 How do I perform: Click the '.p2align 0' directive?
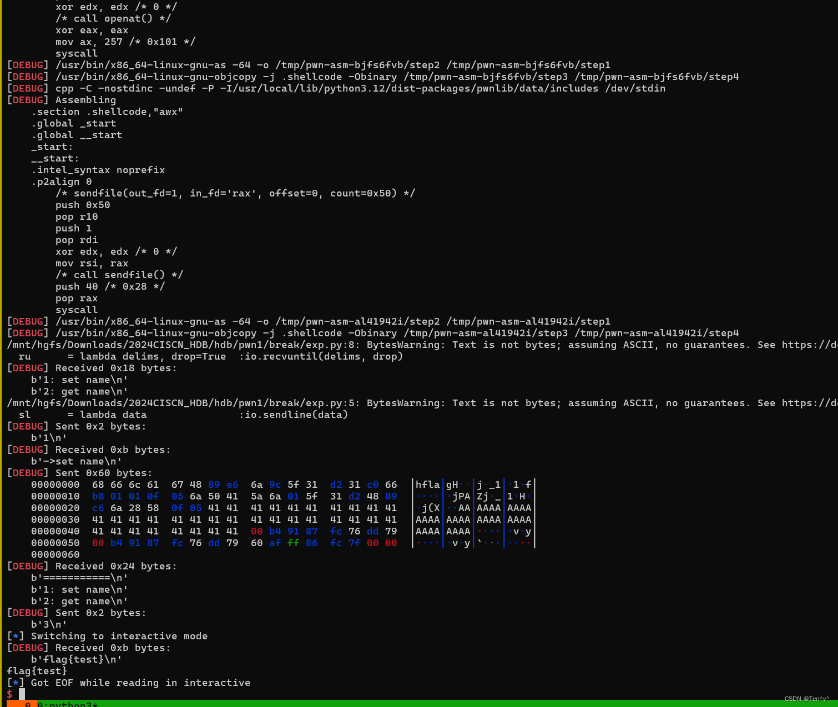(62, 181)
